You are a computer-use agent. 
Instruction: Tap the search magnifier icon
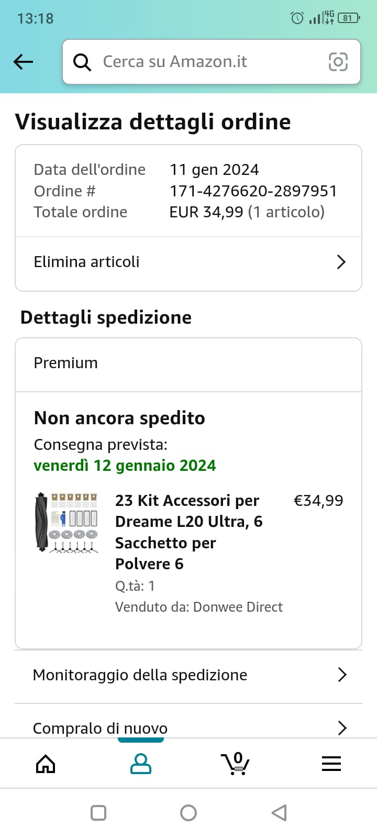[82, 62]
